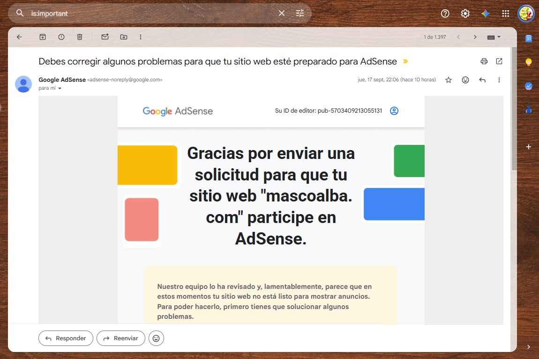Click the email scrollbar thumb

[514, 109]
